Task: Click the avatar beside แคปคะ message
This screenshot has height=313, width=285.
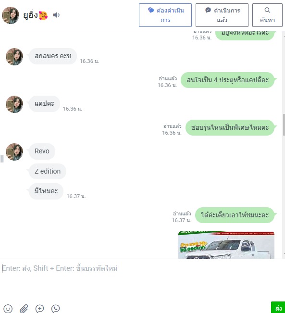Action: coord(14,104)
